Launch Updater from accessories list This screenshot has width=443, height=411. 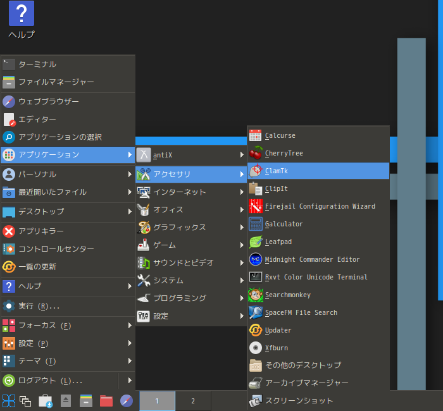pyautogui.click(x=318, y=330)
